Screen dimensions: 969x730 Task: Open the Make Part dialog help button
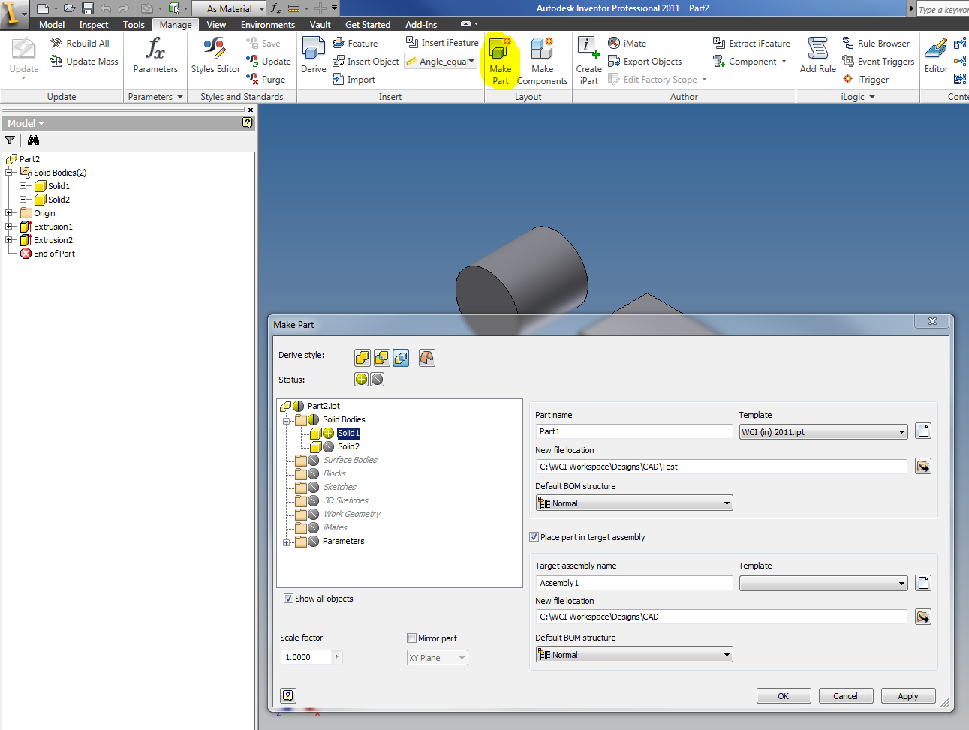tap(288, 695)
